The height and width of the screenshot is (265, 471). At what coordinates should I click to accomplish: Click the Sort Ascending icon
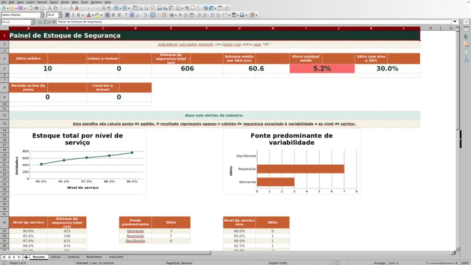(141, 8)
